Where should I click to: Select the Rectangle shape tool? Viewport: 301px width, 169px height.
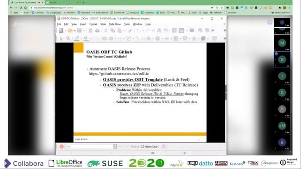point(104,38)
